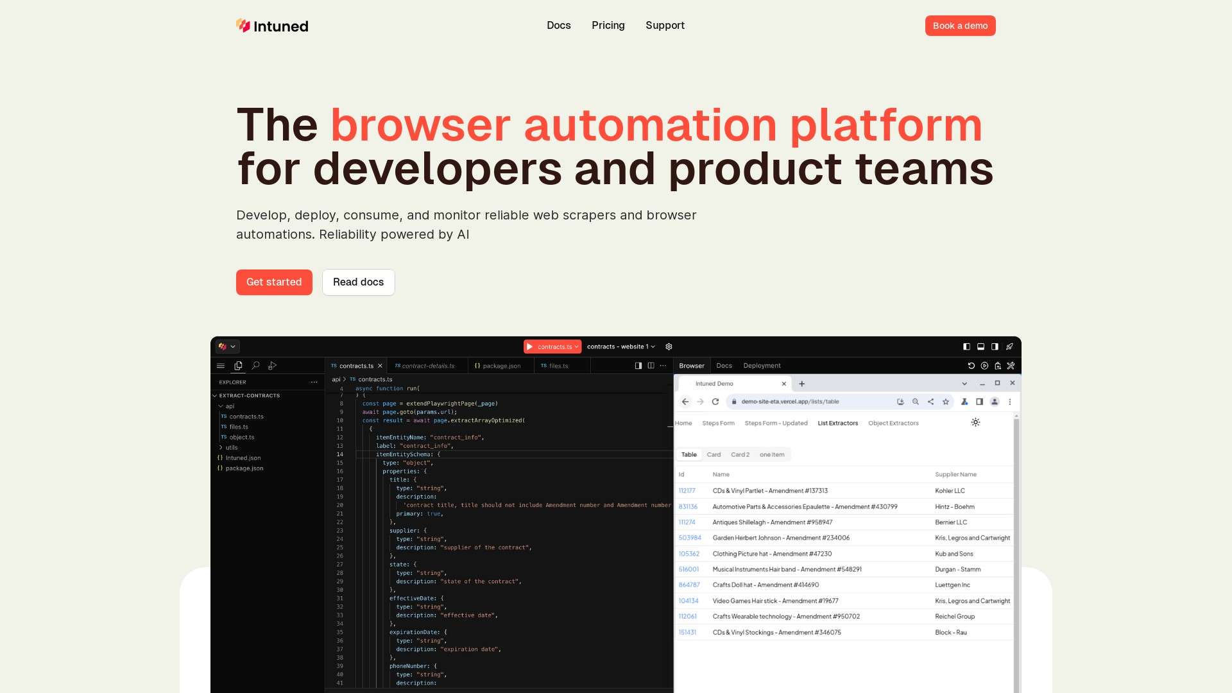Open the Support link in the header

(x=665, y=25)
